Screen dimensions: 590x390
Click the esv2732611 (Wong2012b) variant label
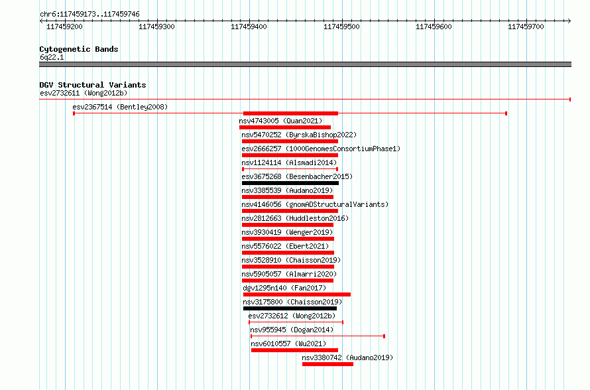pyautogui.click(x=84, y=93)
